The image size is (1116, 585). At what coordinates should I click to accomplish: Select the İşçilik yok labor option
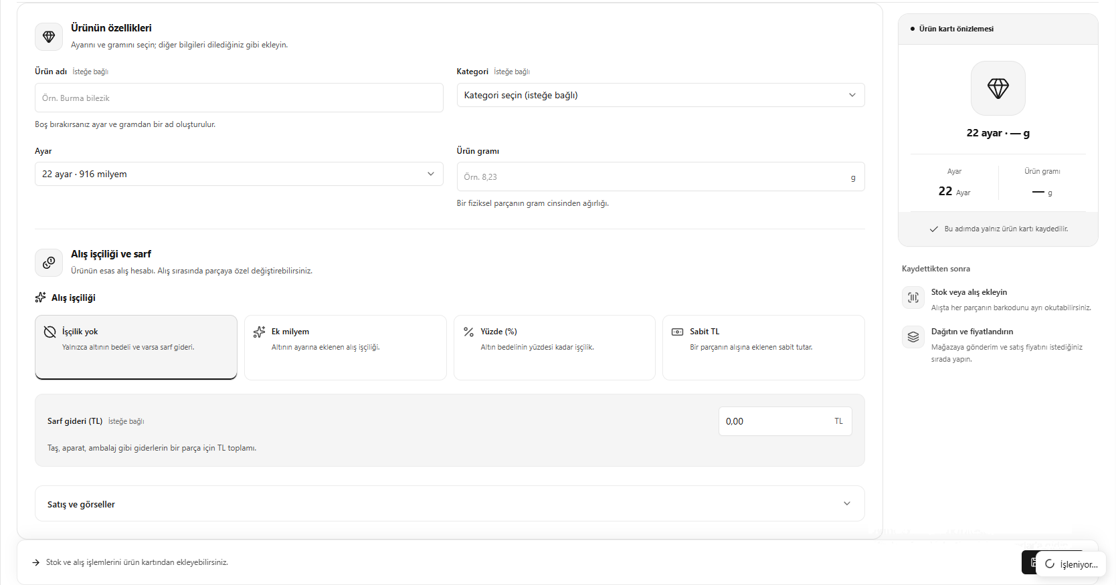(136, 348)
